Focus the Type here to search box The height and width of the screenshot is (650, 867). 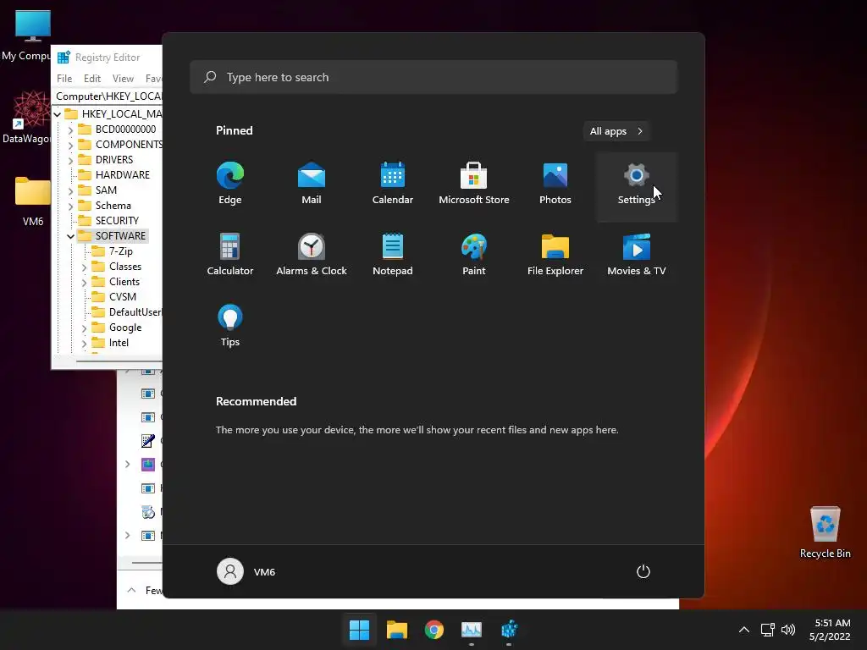point(433,77)
